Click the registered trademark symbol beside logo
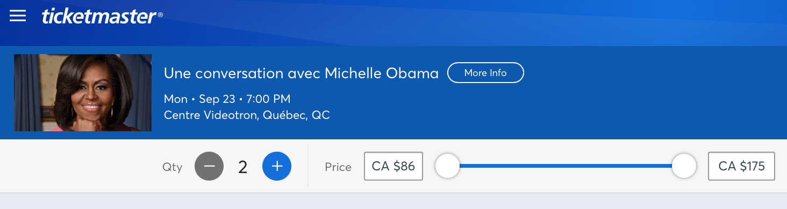 (160, 16)
